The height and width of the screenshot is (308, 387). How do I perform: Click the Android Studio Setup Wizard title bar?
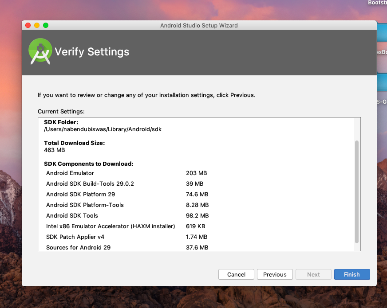pos(199,25)
